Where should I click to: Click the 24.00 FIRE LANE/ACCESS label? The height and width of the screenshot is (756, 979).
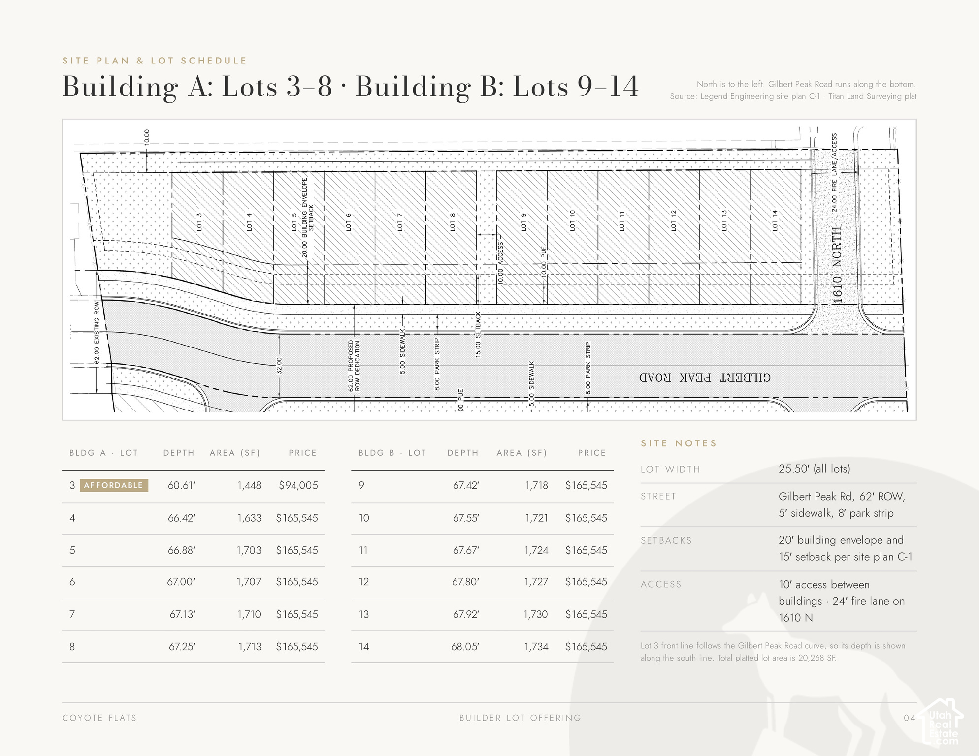point(834,172)
